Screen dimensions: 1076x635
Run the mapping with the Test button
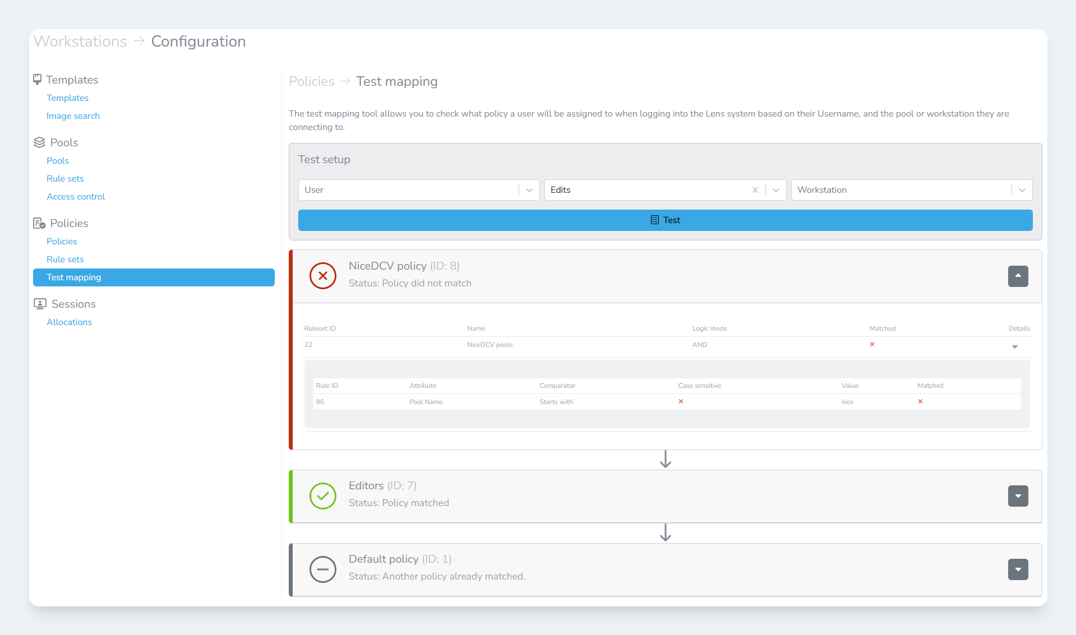click(x=665, y=220)
